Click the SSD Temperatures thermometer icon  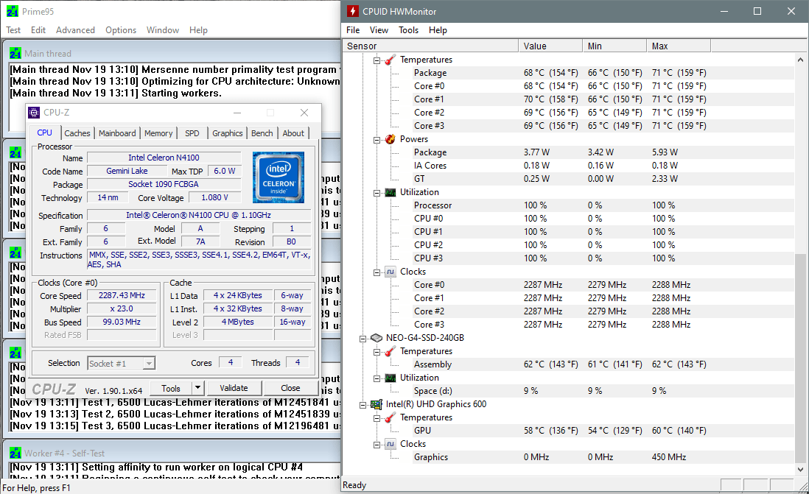click(391, 351)
